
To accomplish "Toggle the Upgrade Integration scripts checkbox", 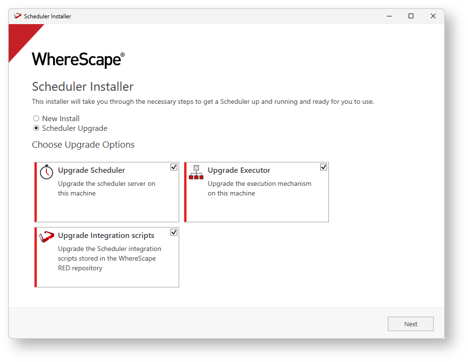I will (174, 232).
